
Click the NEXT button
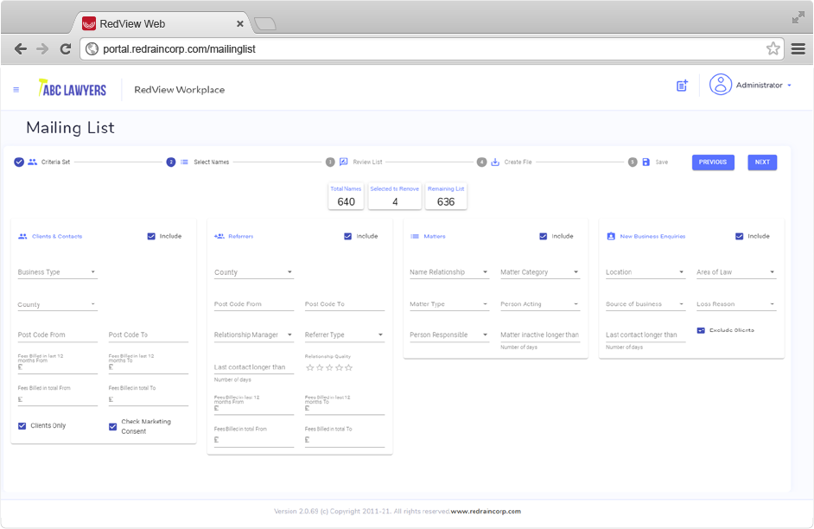coord(762,162)
